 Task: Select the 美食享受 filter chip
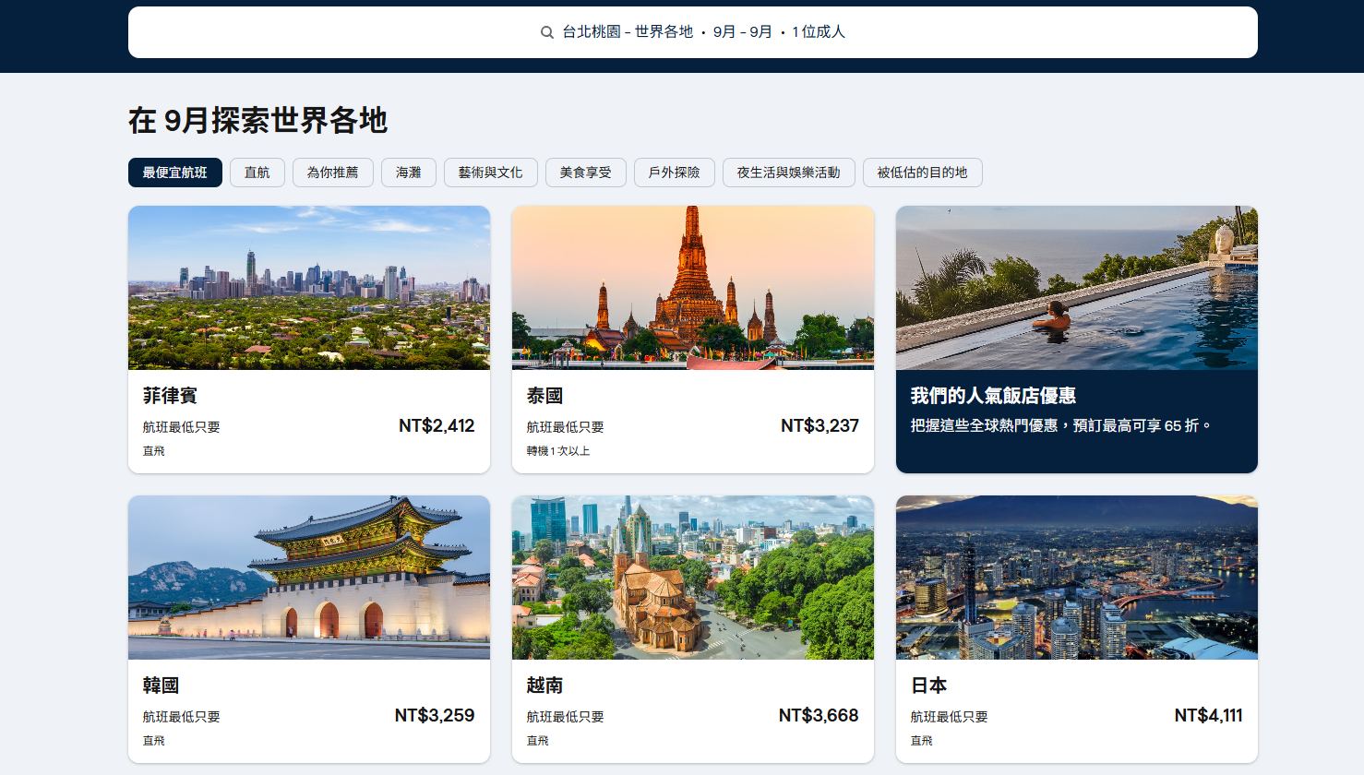[x=586, y=173]
